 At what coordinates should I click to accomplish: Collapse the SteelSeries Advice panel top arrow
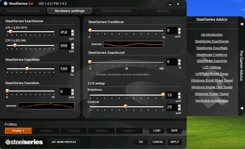coord(242,24)
